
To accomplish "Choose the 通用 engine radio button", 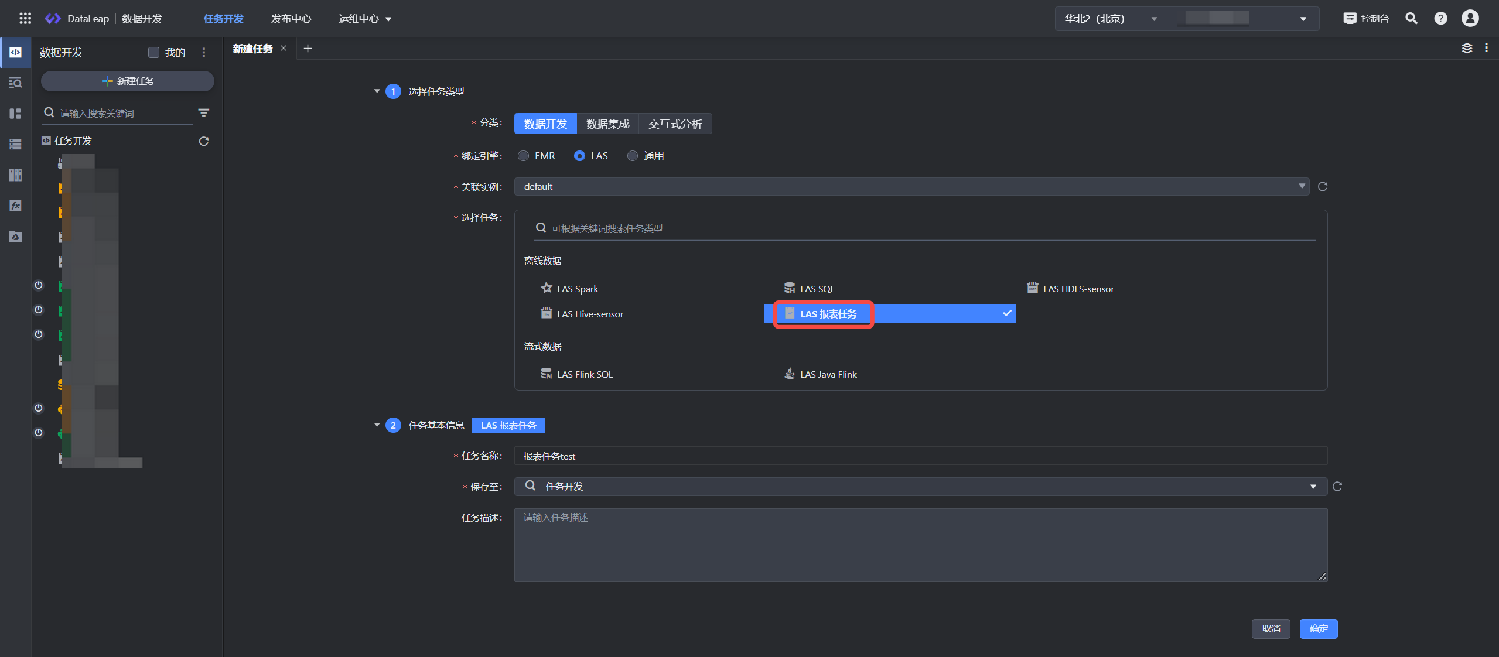I will click(633, 156).
